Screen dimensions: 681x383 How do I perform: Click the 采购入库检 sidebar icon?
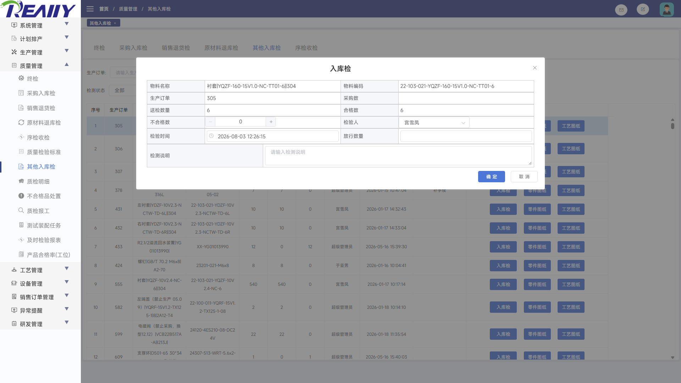21,93
